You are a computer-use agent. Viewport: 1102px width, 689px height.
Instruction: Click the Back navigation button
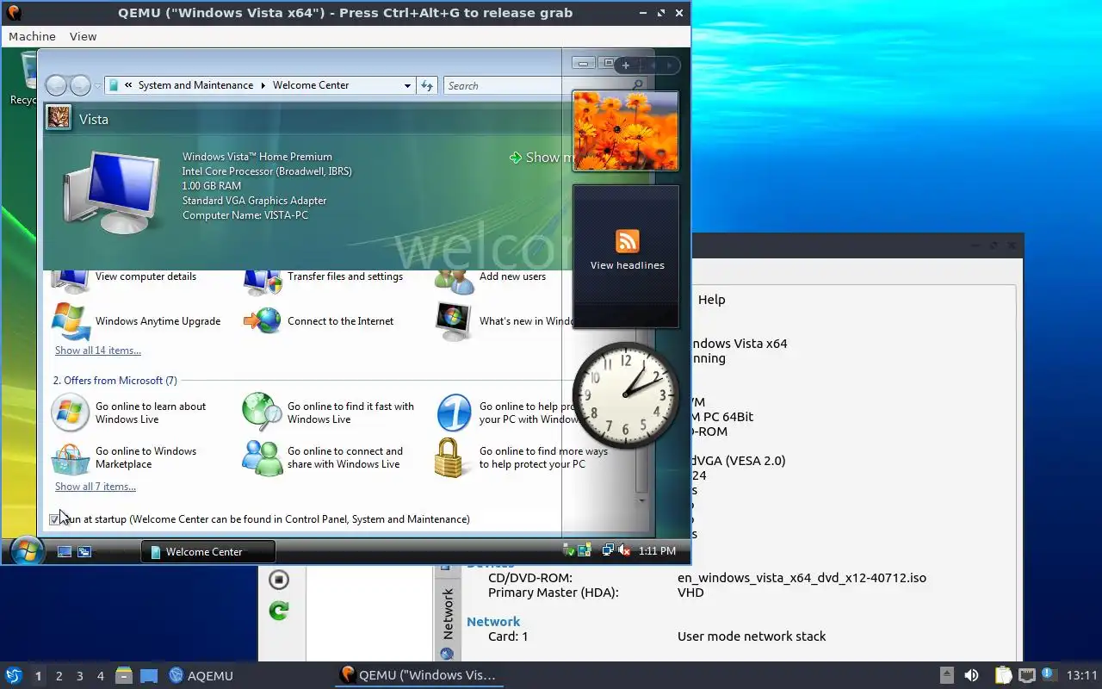(56, 85)
